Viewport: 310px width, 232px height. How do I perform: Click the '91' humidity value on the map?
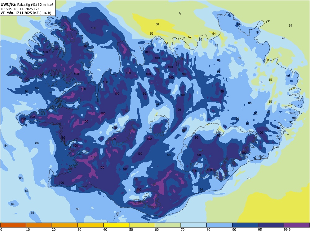coord(258,32)
